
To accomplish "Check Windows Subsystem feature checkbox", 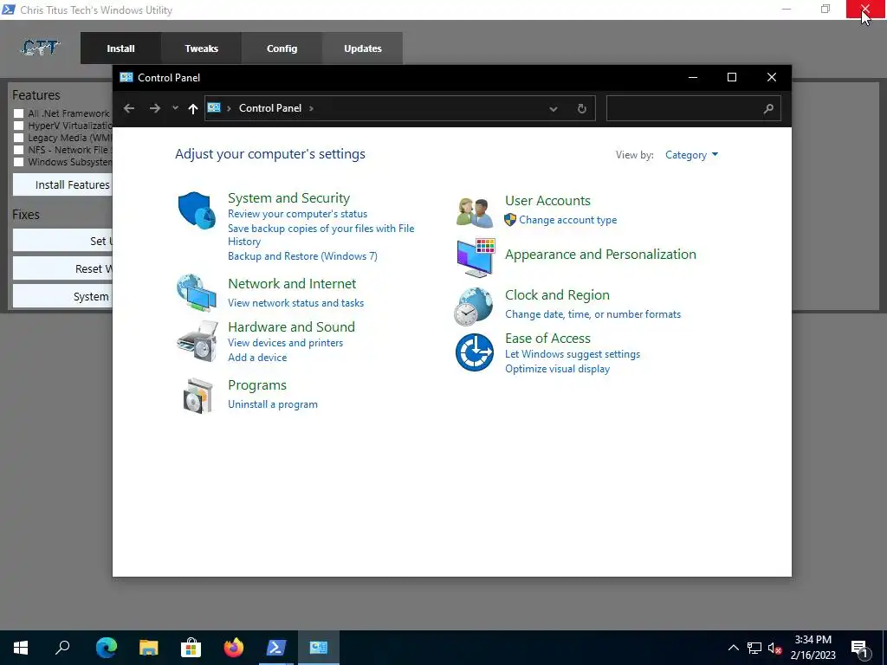I will (x=19, y=162).
